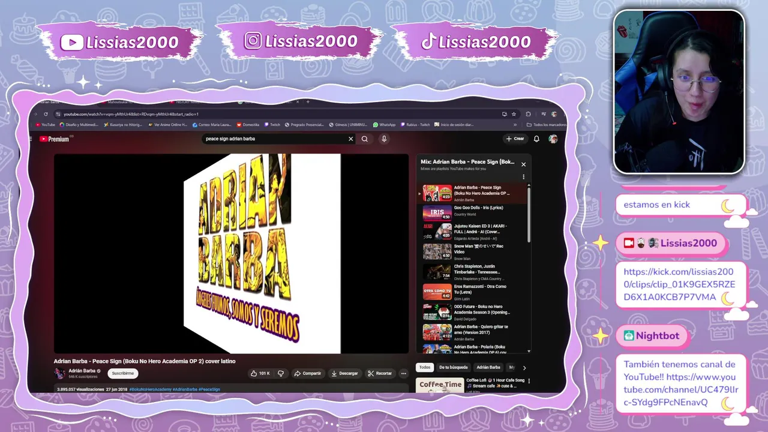Click the Suscribirme button
Image resolution: width=768 pixels, height=432 pixels.
(x=123, y=373)
